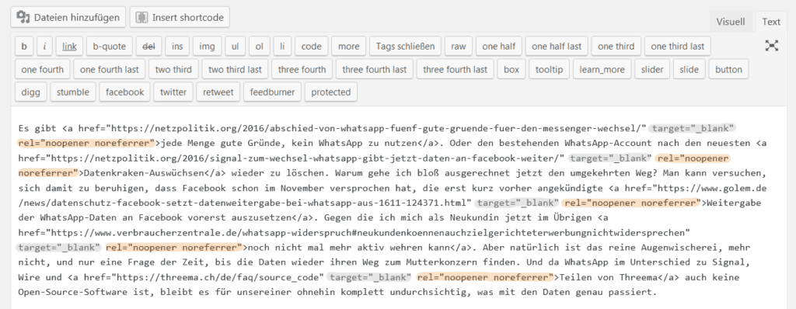Switch to the Visuell editor tab

[731, 21]
